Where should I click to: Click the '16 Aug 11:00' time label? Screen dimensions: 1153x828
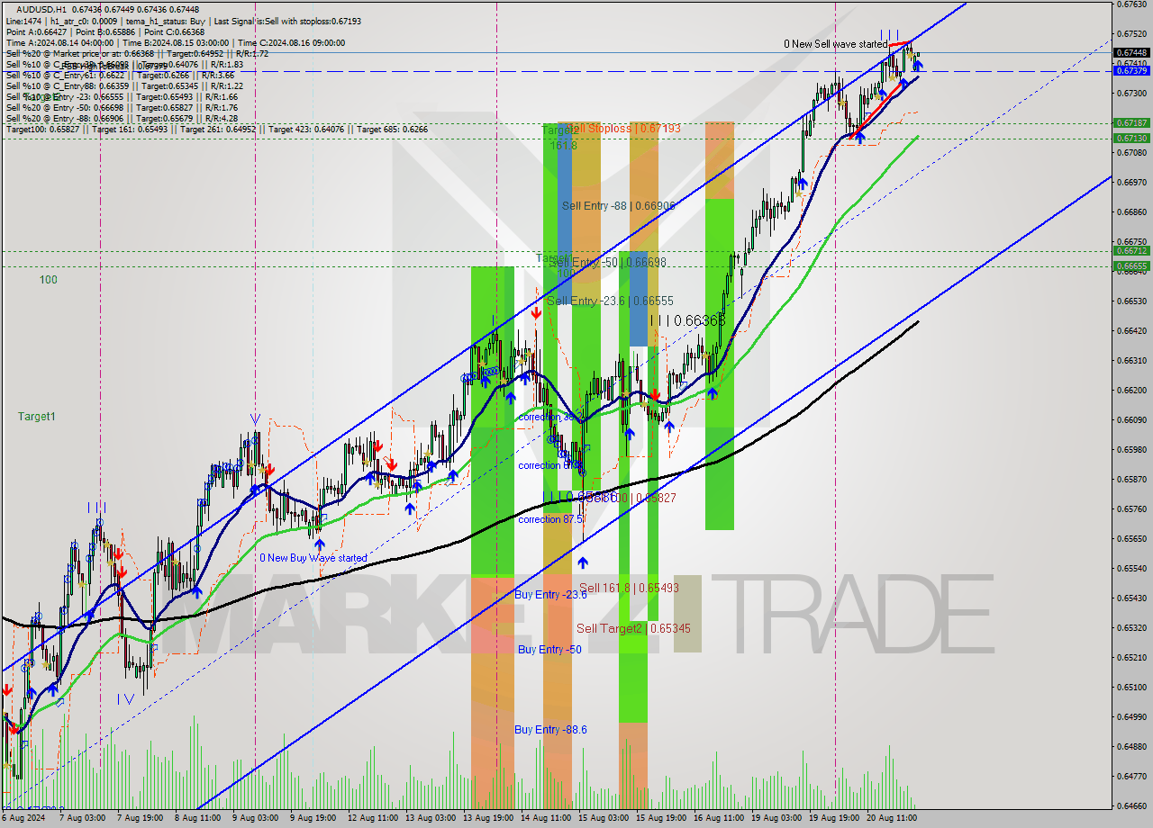(720, 819)
